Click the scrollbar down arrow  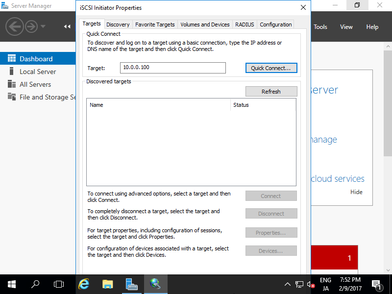388,270
